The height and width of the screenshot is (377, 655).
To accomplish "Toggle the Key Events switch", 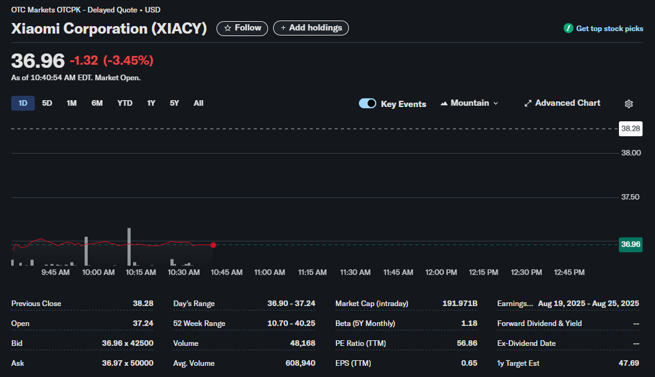I will [368, 103].
